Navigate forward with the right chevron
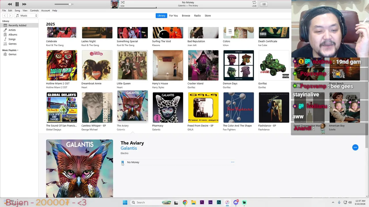Image resolution: width=369 pixels, height=207 pixels. click(10, 16)
